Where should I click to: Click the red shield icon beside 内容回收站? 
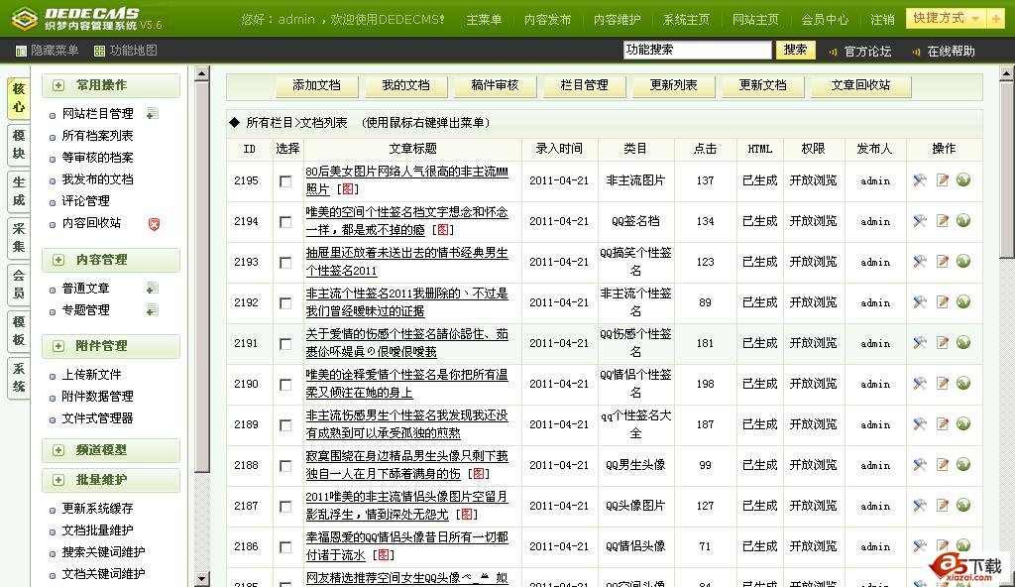pyautogui.click(x=154, y=224)
